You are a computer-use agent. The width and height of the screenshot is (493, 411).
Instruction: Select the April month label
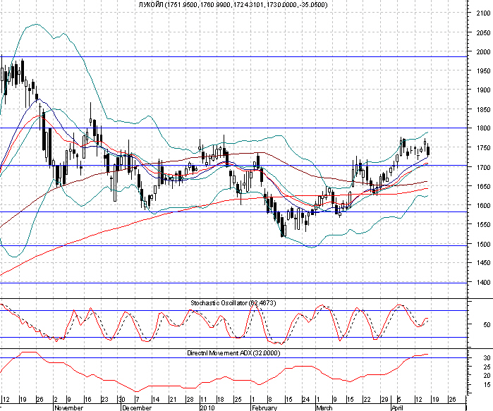coord(397,408)
